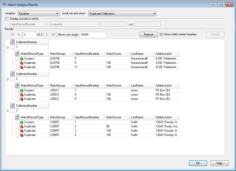This screenshot has height=171, width=236.
Task: Click the green Suspect icon for Jones
Action: pyautogui.click(x=22, y=90)
